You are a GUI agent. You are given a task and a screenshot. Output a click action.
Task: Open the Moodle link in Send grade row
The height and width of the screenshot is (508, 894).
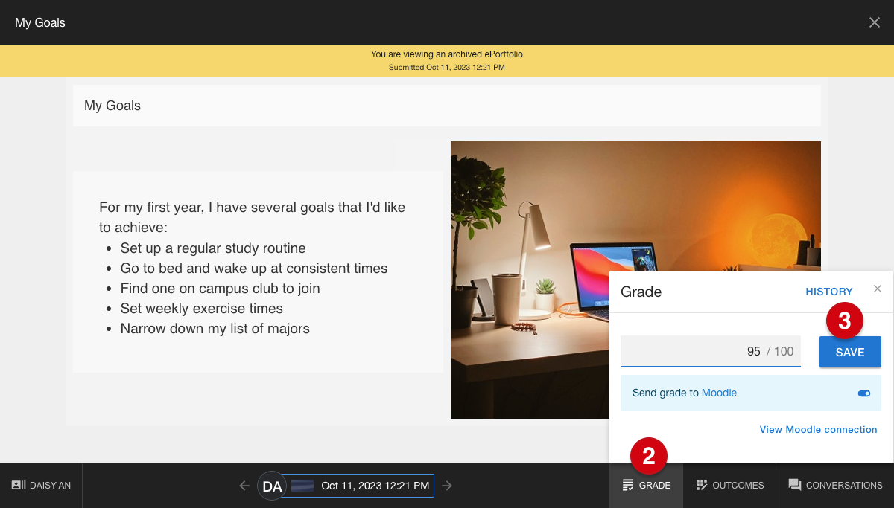(719, 393)
